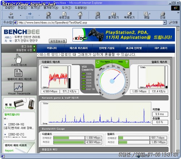
Task: Click the KIDC PlayStation2 banner ad
Action: point(124,35)
